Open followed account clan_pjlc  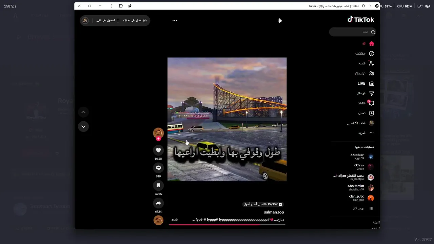point(361,198)
